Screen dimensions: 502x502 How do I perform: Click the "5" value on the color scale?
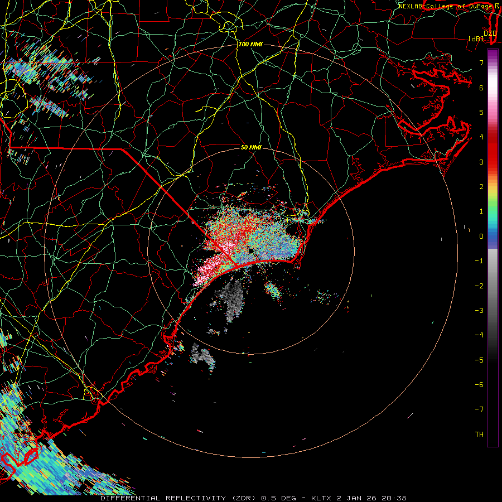(x=481, y=112)
